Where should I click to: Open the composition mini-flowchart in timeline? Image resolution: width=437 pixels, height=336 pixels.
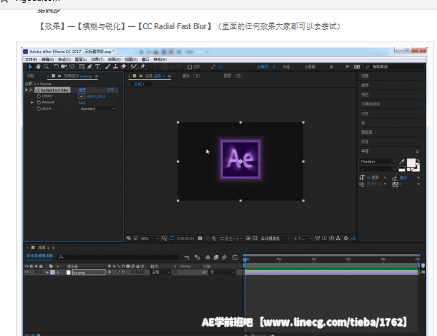(x=187, y=257)
